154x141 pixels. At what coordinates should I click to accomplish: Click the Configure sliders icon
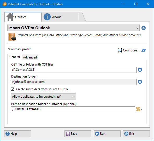(120, 50)
